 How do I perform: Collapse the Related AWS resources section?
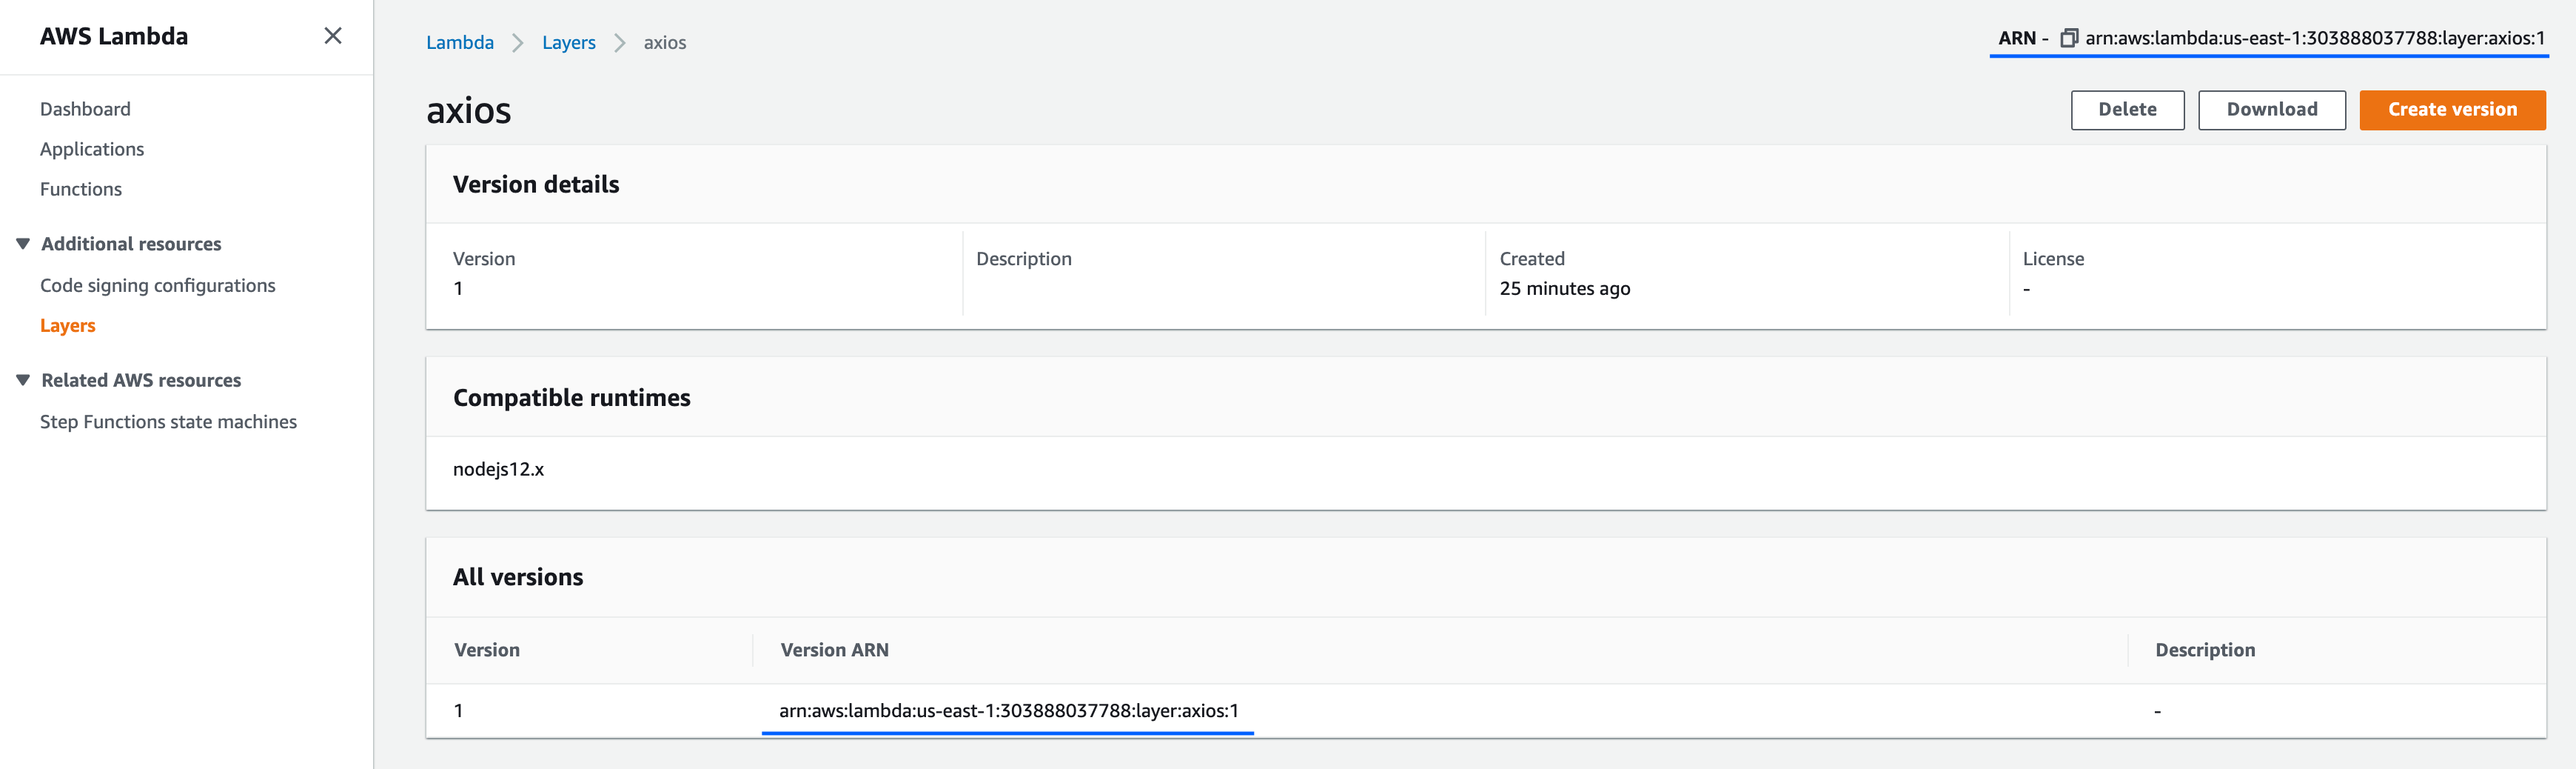(x=23, y=379)
